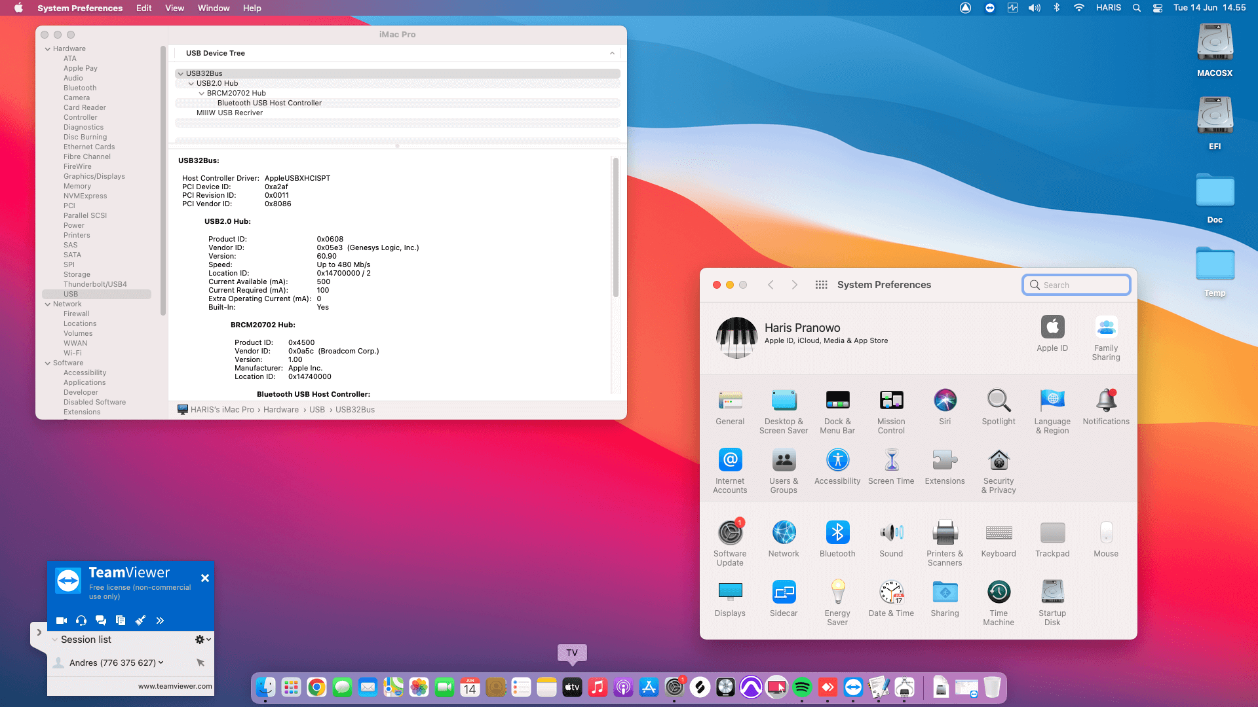Click Apple ID button
This screenshot has width=1258, height=707.
(x=1052, y=327)
